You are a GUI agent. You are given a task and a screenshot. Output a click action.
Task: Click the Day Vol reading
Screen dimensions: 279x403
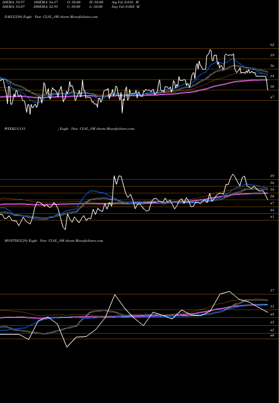[126, 7]
